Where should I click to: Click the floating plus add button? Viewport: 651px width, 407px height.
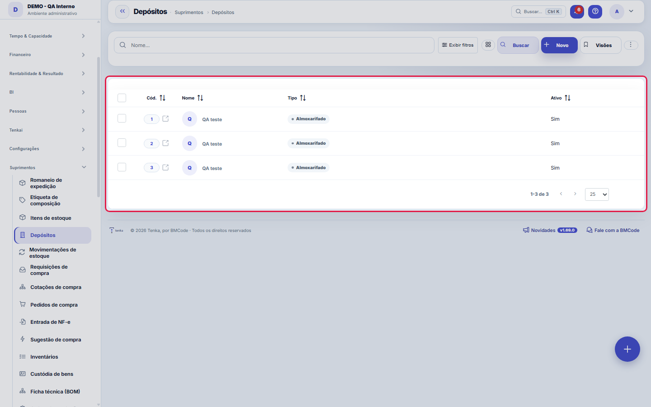(x=627, y=349)
